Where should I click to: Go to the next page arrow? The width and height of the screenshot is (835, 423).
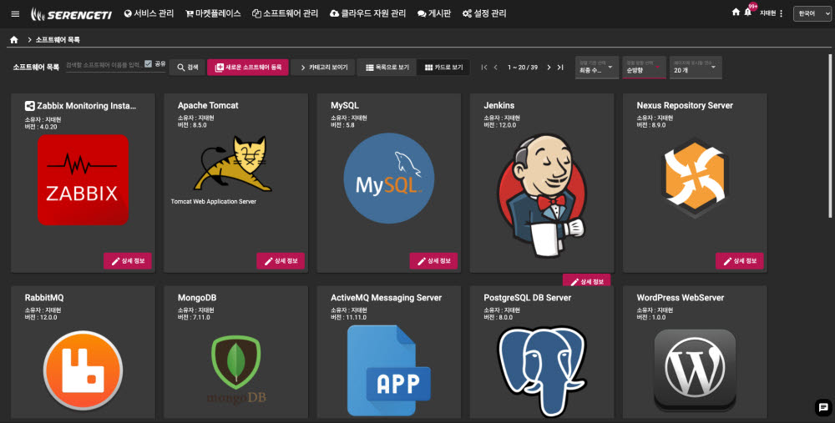(x=549, y=68)
